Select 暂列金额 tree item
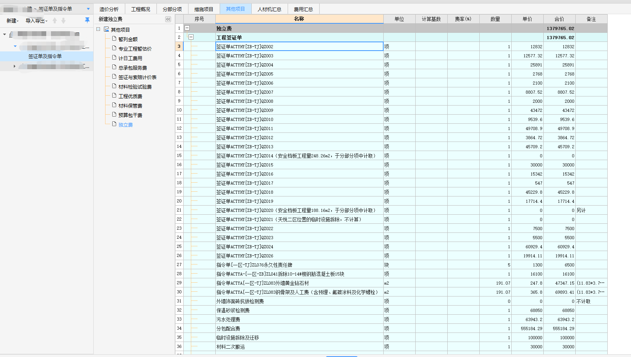The image size is (631, 357). point(128,39)
